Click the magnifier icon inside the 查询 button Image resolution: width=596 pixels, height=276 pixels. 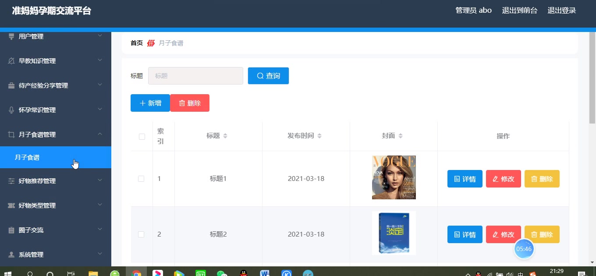pyautogui.click(x=259, y=75)
